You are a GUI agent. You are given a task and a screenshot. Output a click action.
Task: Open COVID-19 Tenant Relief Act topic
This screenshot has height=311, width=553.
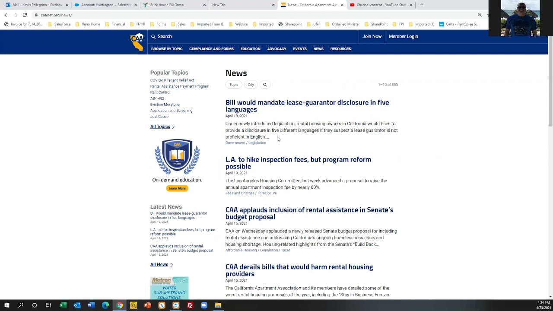(172, 80)
